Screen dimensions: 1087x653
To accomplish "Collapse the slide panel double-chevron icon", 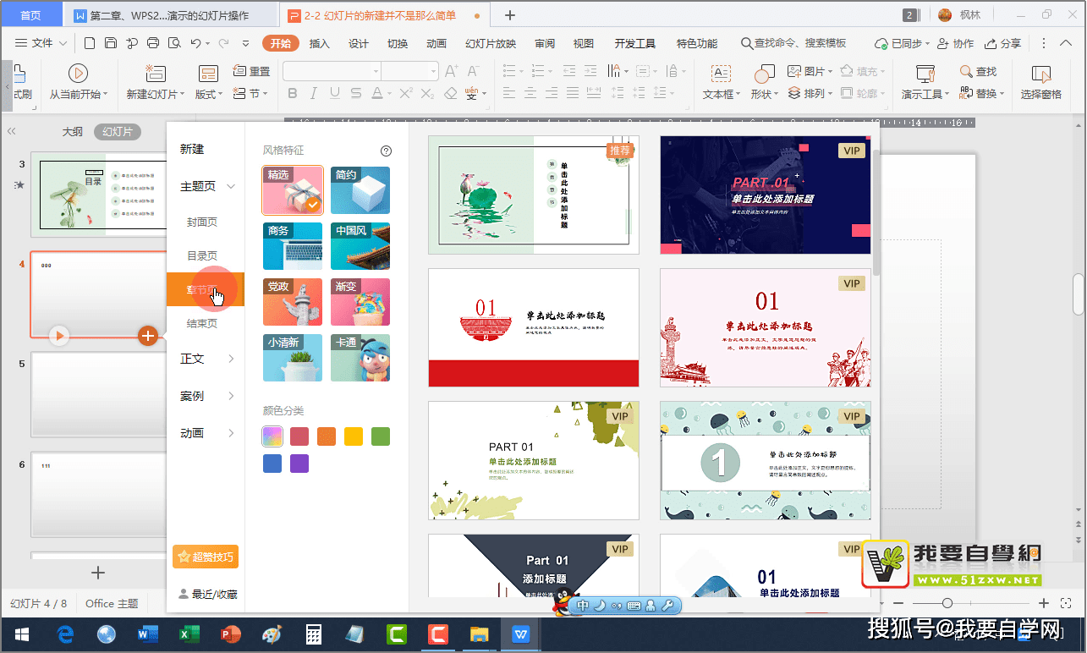I will pos(12,131).
